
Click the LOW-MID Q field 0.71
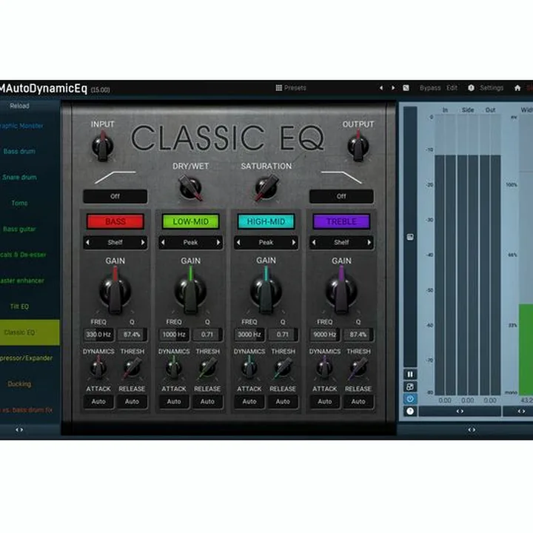[207, 335]
